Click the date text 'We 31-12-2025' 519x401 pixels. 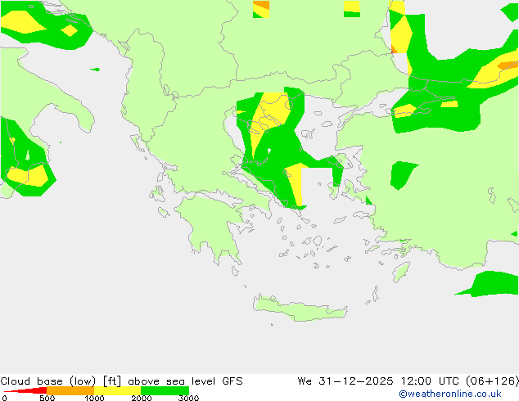[x=345, y=381]
